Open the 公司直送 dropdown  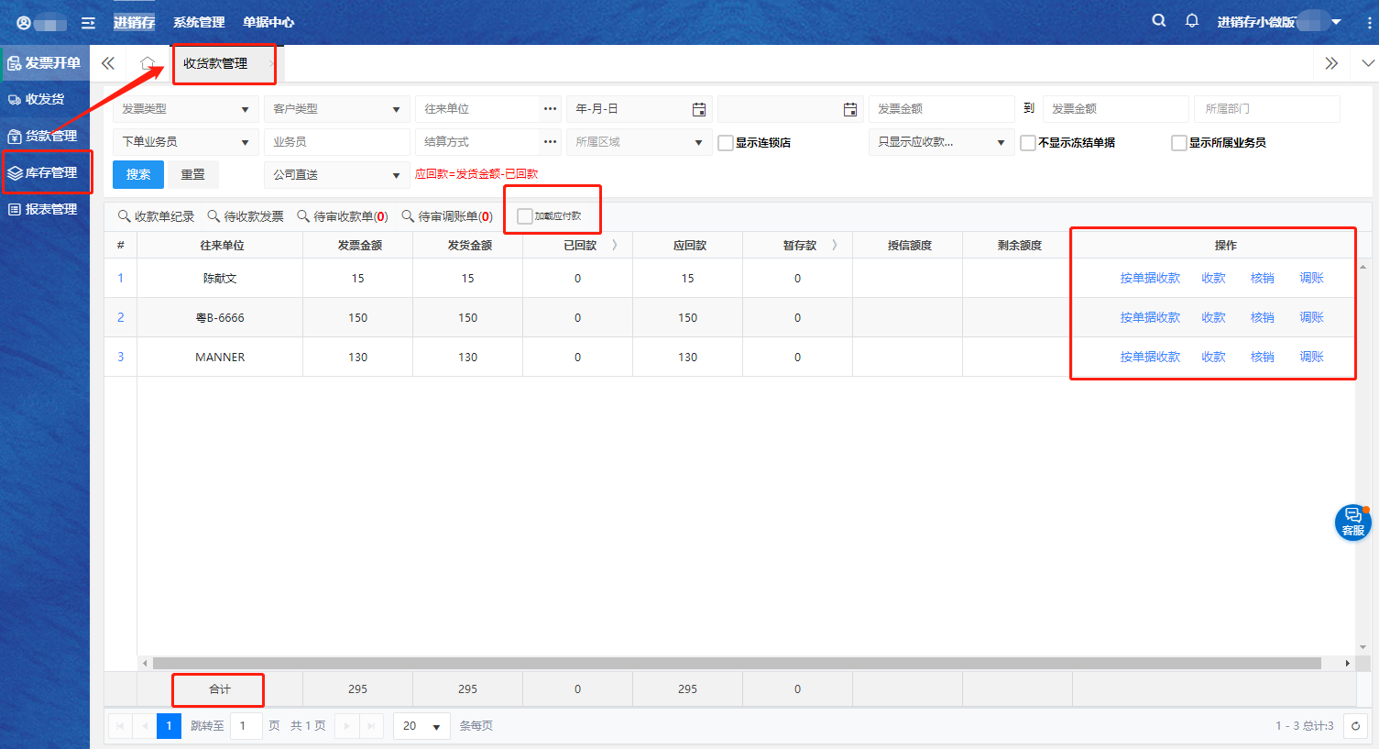[x=336, y=175]
